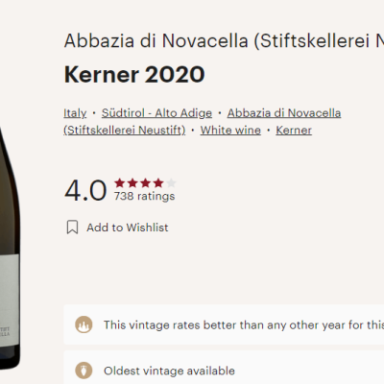The image size is (384, 384).
Task: Click the Kerner 2020 wine title
Action: pyautogui.click(x=134, y=75)
